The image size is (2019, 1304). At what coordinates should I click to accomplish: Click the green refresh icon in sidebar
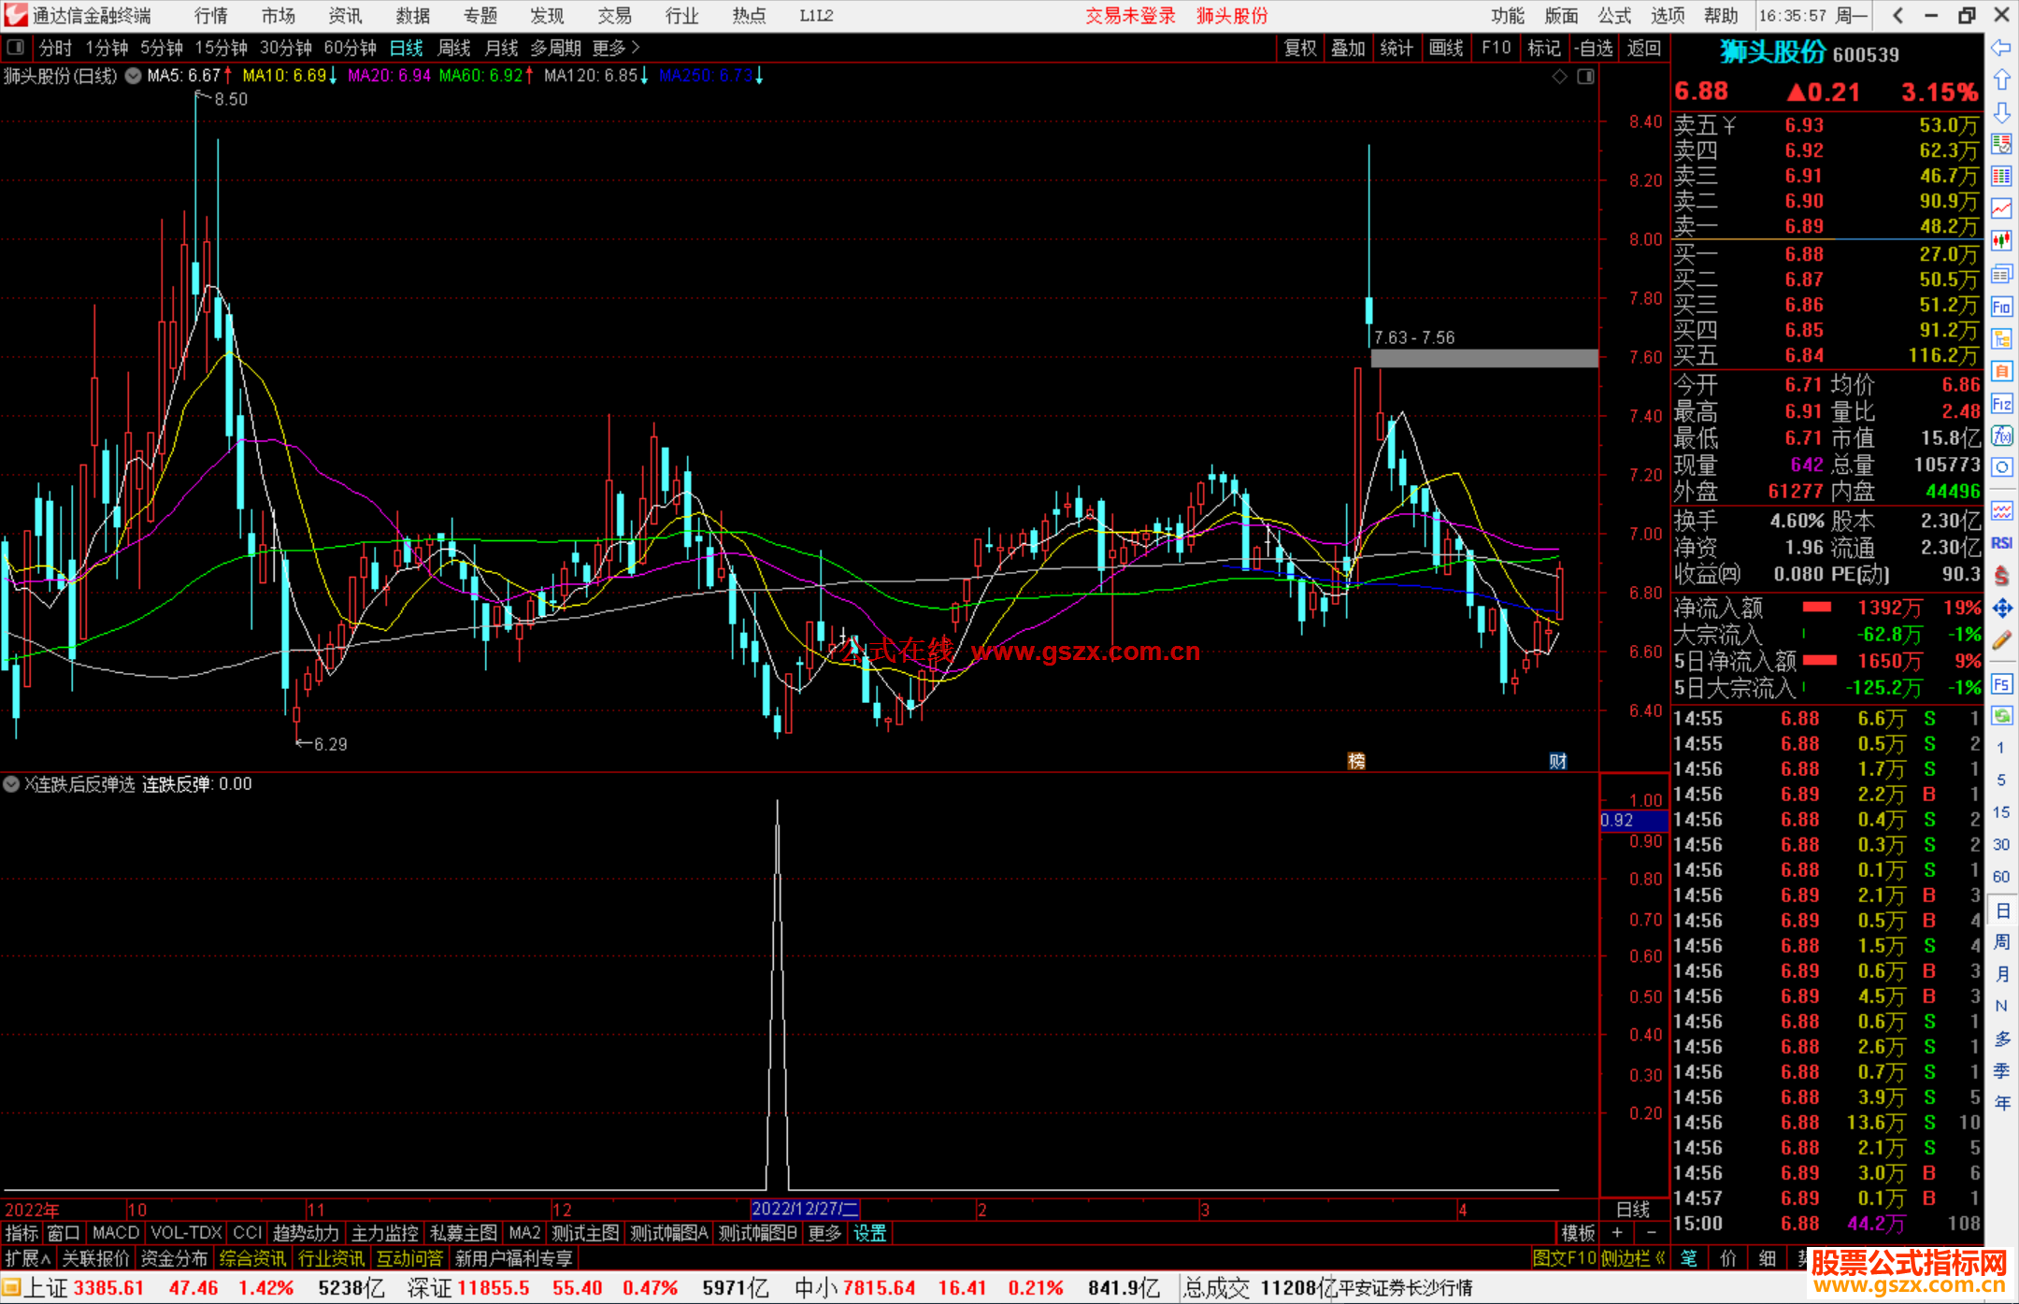coord(2001,716)
